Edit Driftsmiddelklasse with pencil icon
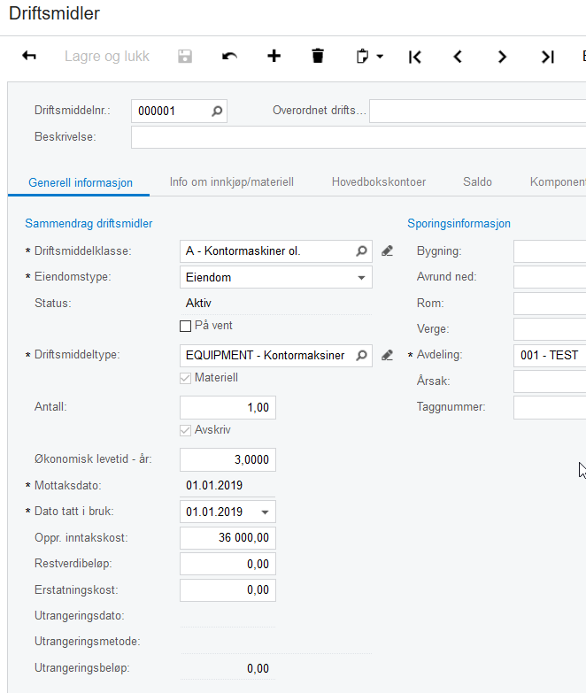This screenshot has height=693, width=586. click(387, 251)
